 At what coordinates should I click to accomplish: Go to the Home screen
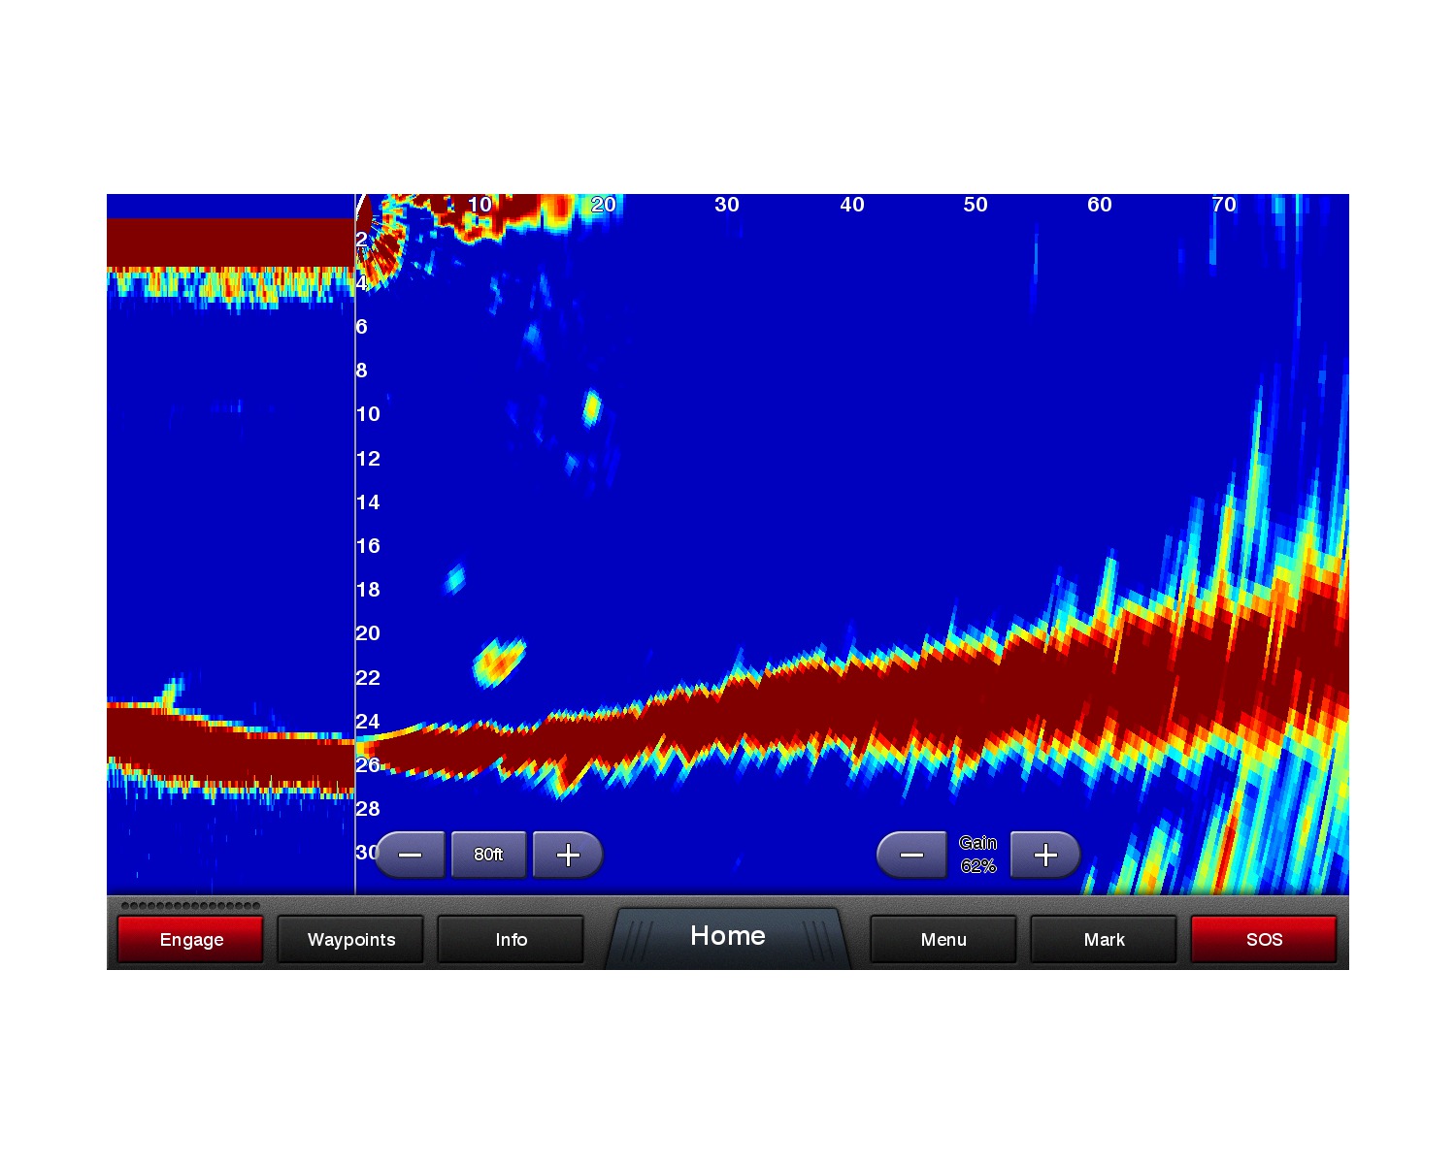728,936
